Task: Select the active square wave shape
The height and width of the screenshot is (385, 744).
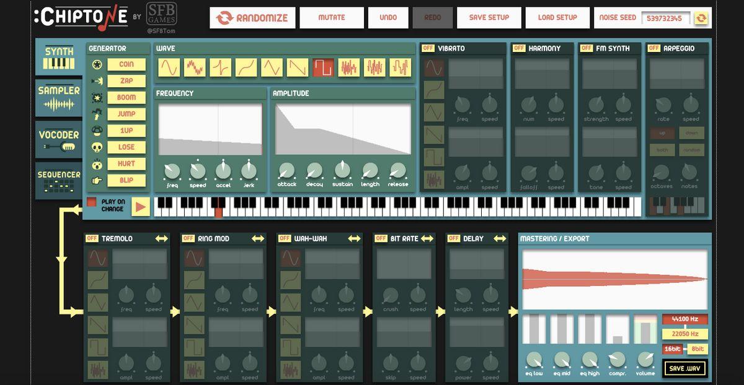Action: tap(323, 67)
